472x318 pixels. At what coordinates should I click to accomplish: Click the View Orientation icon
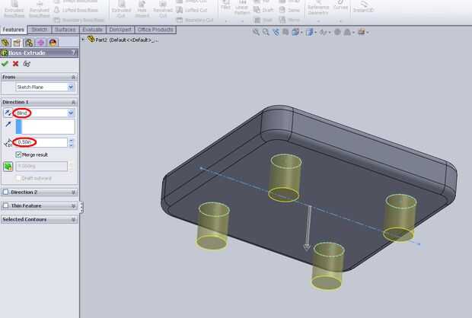(x=295, y=32)
